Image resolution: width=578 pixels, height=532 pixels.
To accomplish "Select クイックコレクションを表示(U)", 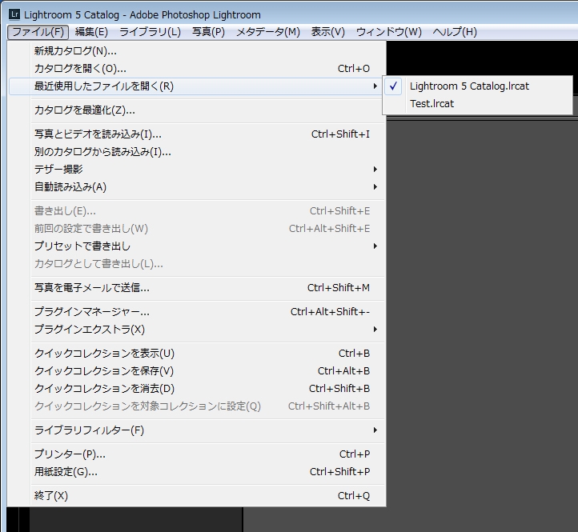I will (x=197, y=354).
